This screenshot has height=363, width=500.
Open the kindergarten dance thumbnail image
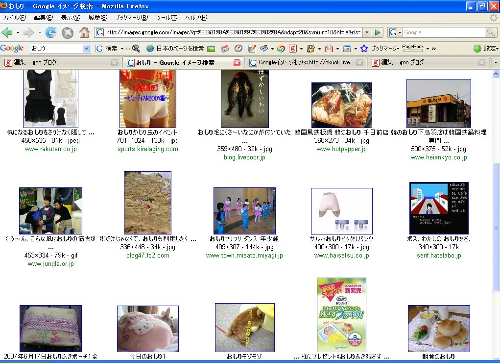pyautogui.click(x=244, y=210)
